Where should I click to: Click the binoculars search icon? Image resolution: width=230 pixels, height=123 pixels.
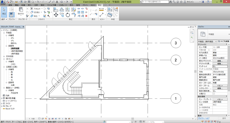(170, 2)
